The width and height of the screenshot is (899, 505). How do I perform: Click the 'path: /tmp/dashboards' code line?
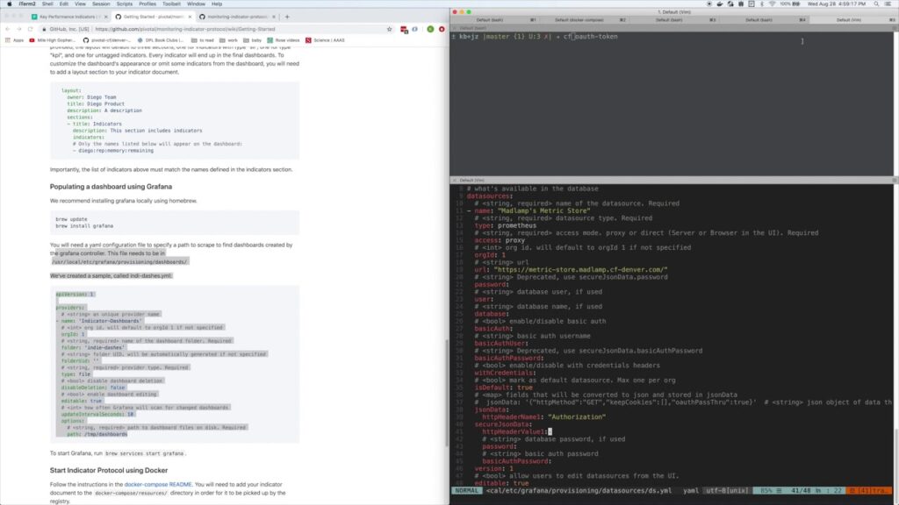(97, 434)
